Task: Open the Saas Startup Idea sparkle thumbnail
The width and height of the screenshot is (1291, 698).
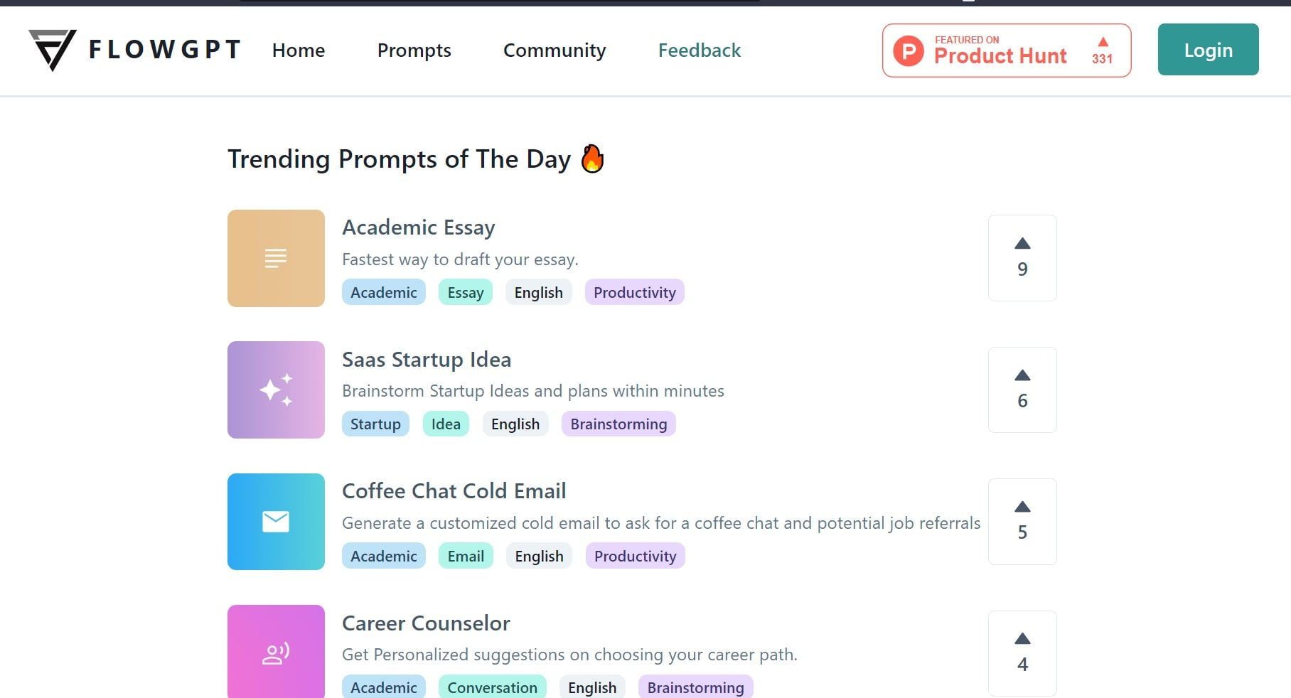Action: 276,390
